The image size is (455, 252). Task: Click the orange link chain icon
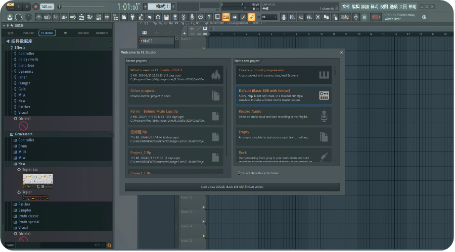click(251, 17)
